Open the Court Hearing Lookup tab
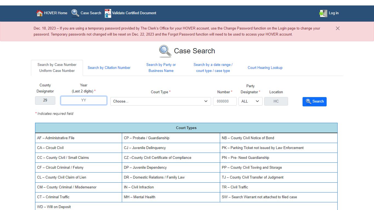Image resolution: width=374 pixels, height=210 pixels. pos(265,68)
